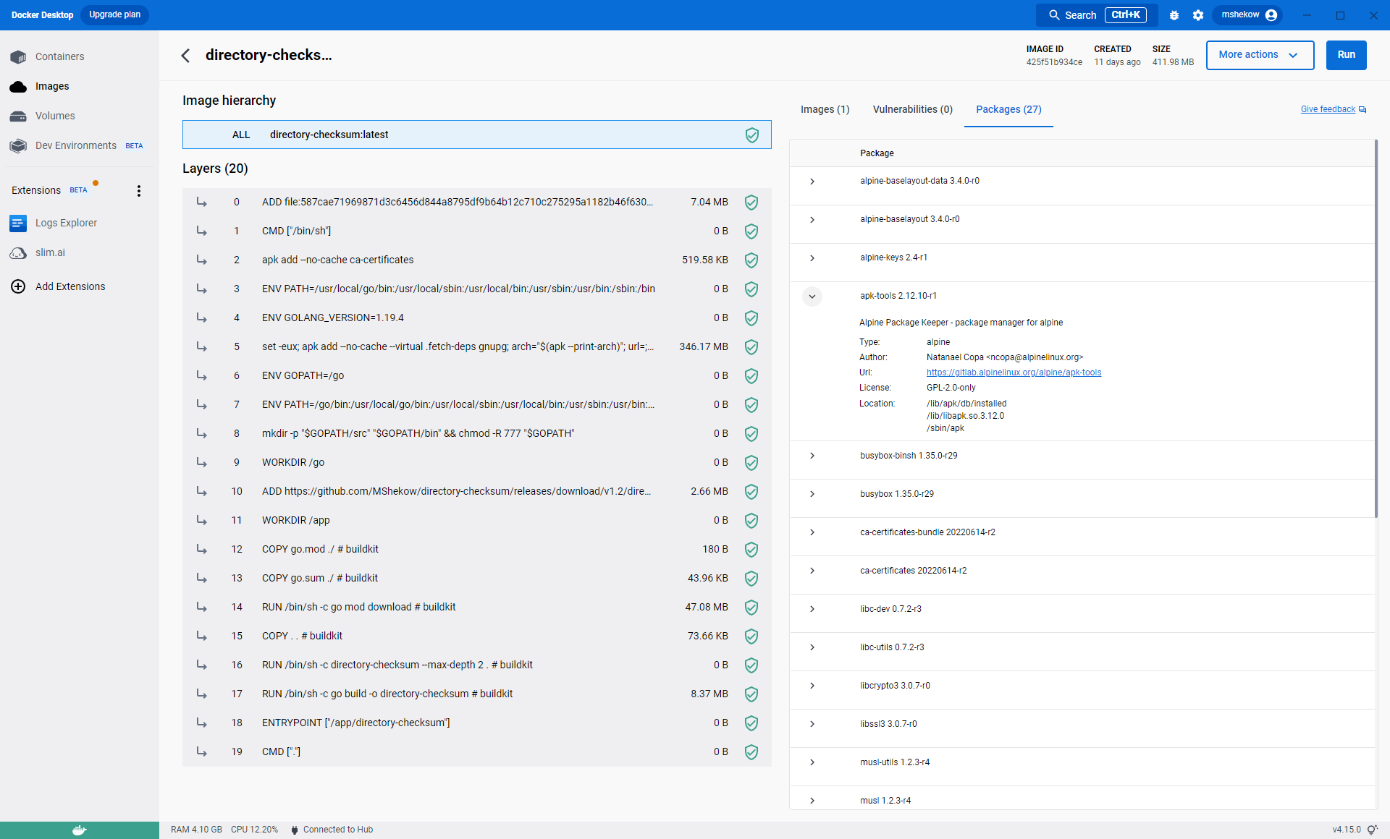Expand the libssl3 3.0.7-r0 package
1390x839 pixels.
tap(812, 724)
